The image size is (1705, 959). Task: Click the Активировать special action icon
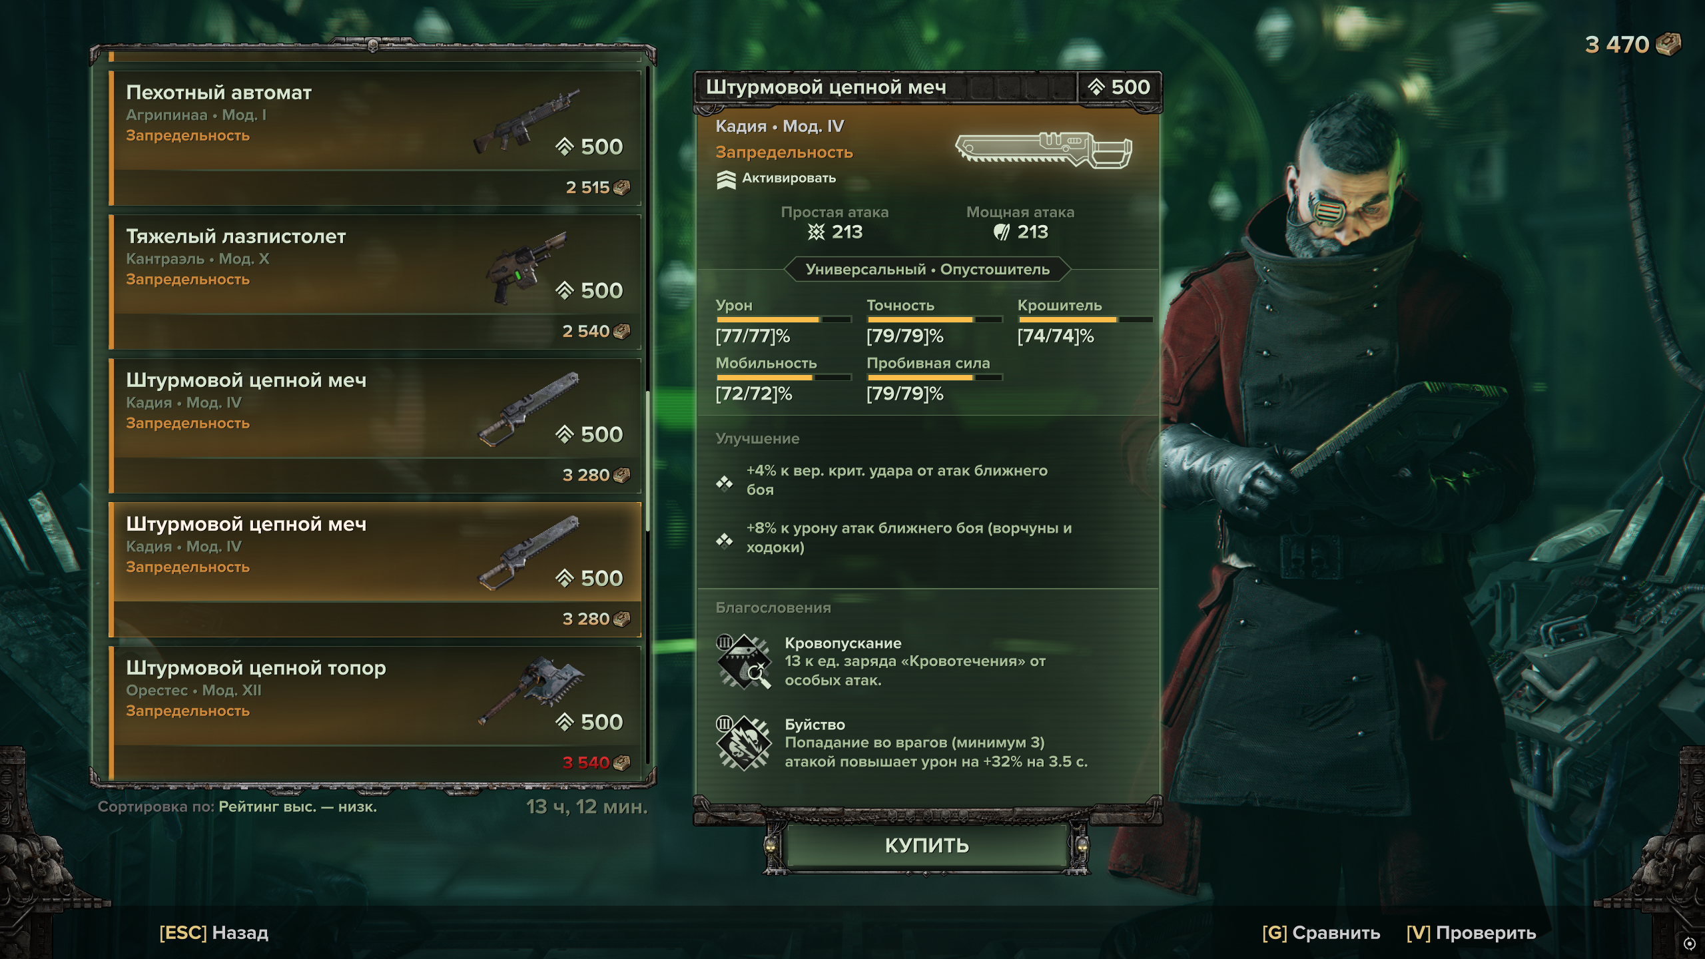tap(726, 179)
